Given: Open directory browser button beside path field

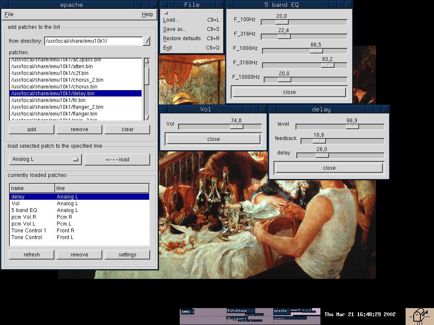Looking at the screenshot, I should 147,41.
